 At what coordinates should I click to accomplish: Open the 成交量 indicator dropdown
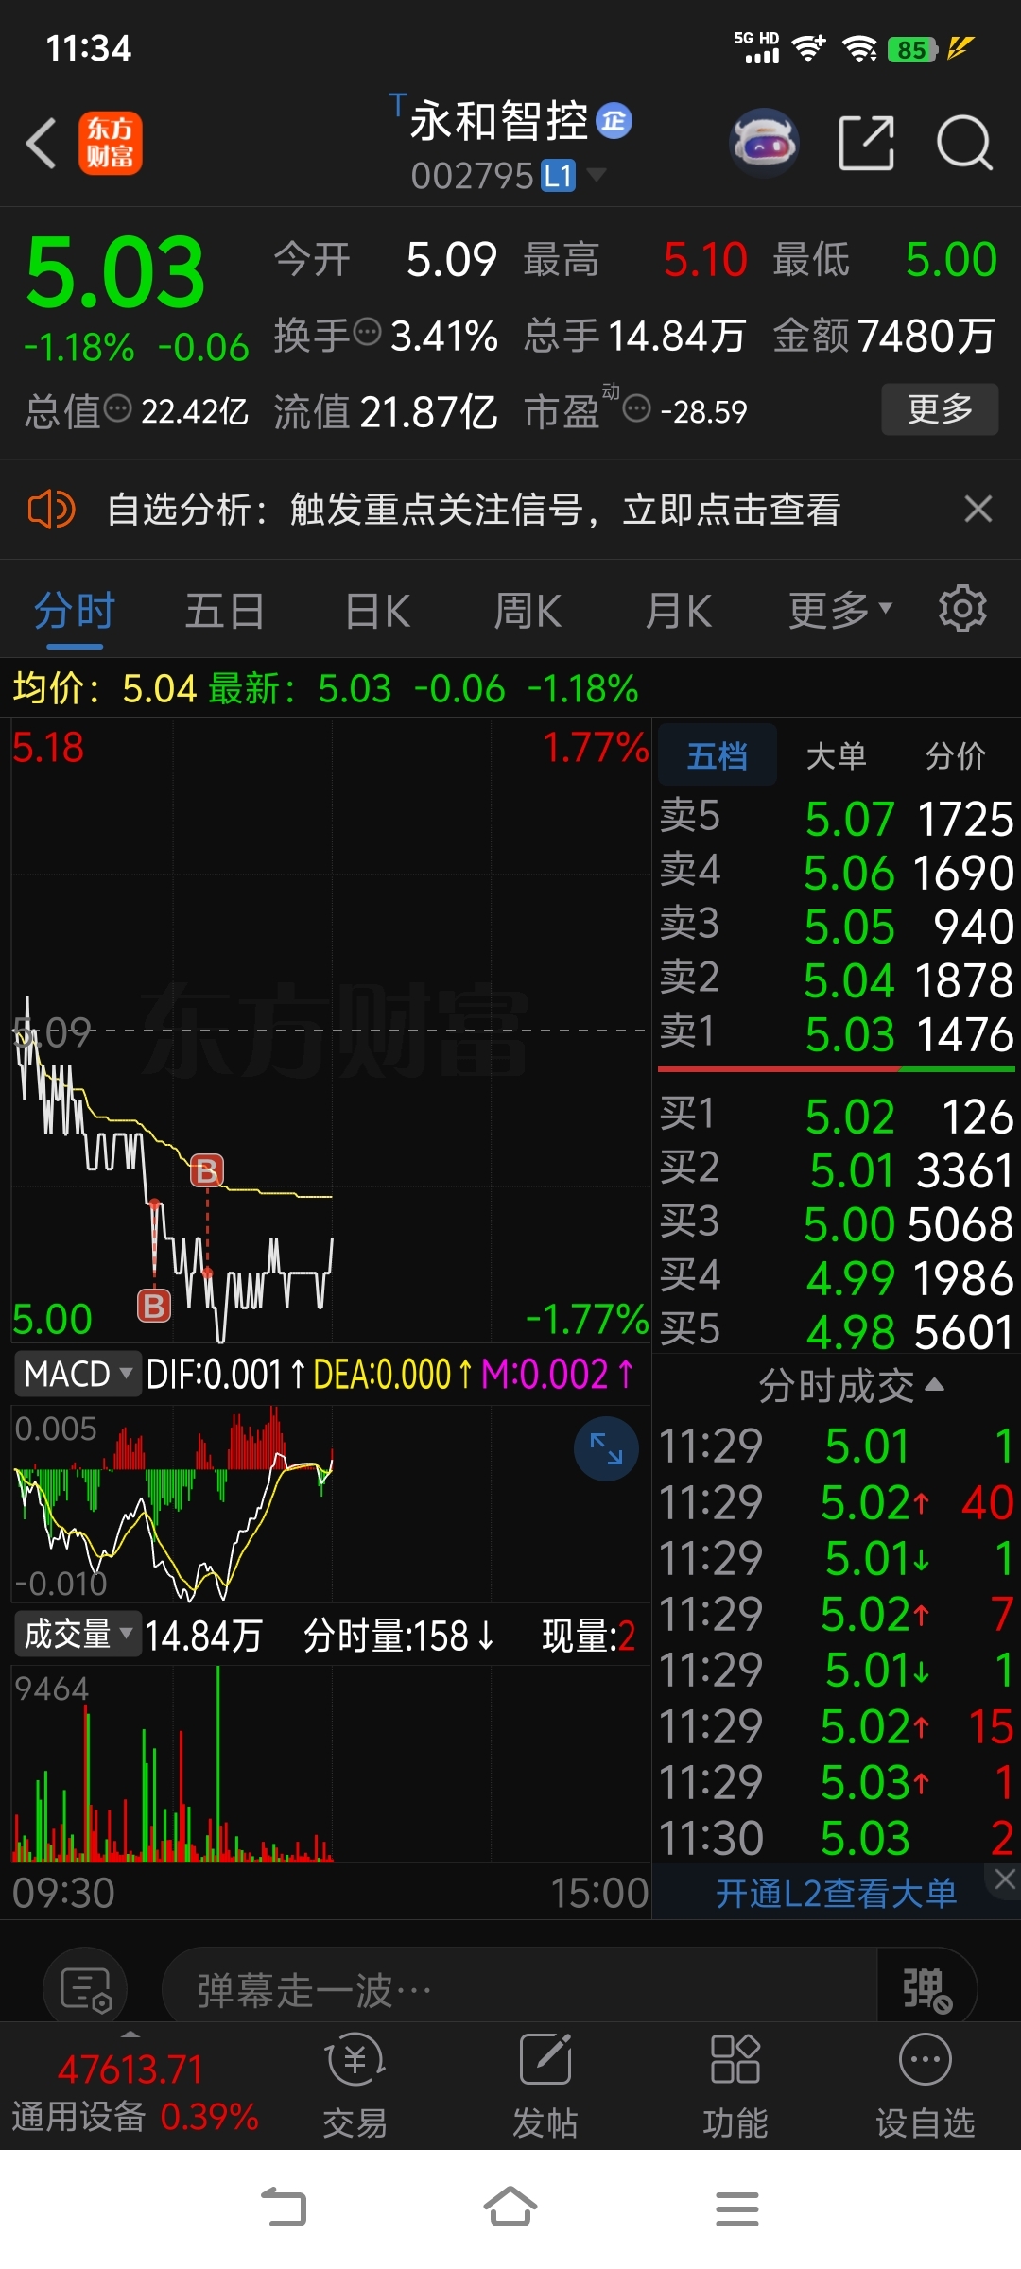click(78, 1634)
